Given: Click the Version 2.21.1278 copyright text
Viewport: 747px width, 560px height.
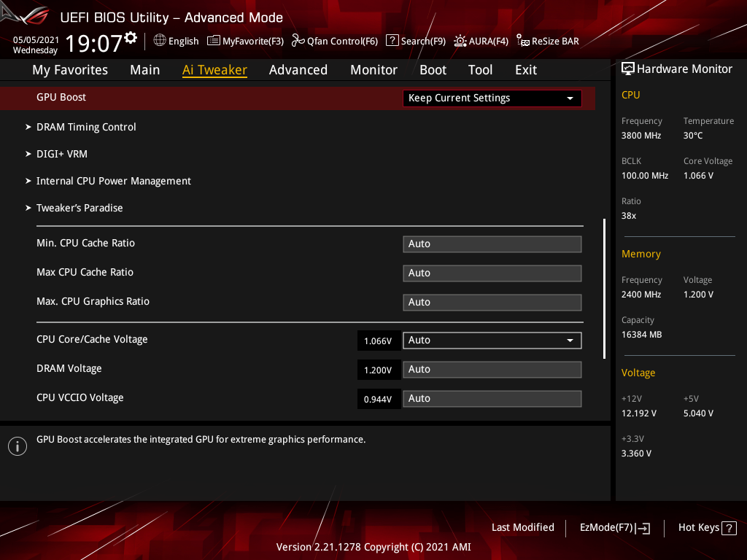Looking at the screenshot, I should coord(373,547).
